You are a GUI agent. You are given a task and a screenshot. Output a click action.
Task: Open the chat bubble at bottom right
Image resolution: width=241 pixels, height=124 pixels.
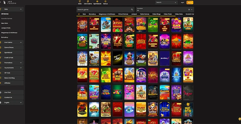(x=239, y=119)
